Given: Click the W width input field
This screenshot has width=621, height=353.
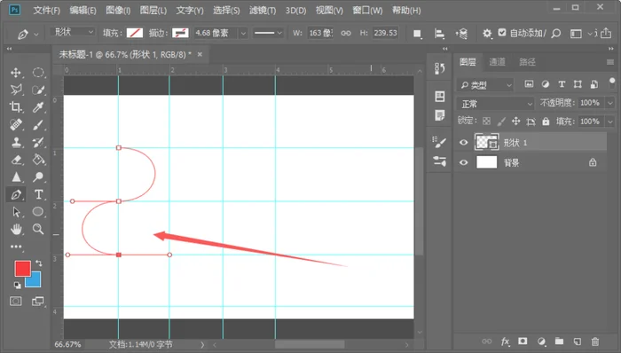Looking at the screenshot, I should point(320,33).
